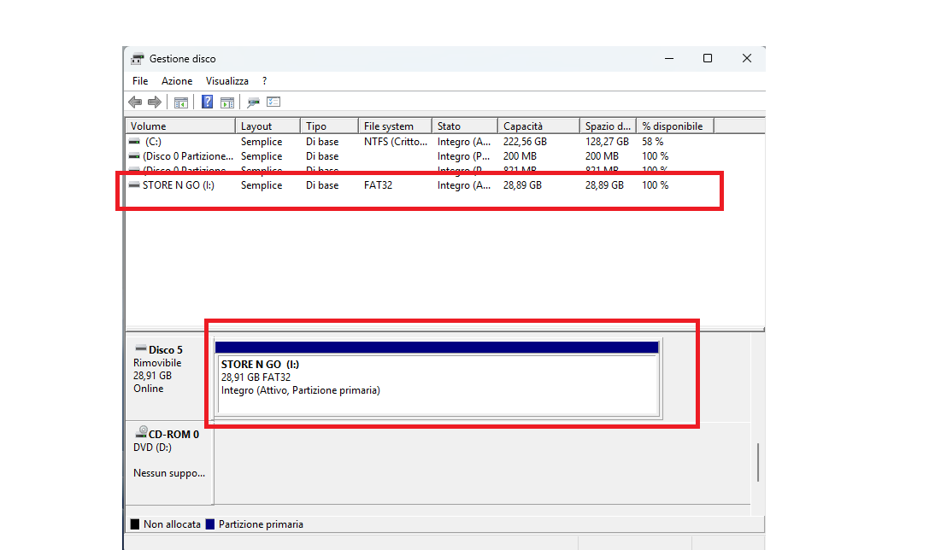929x550 pixels.
Task: Minimize the Gestione disco window
Action: [669, 58]
